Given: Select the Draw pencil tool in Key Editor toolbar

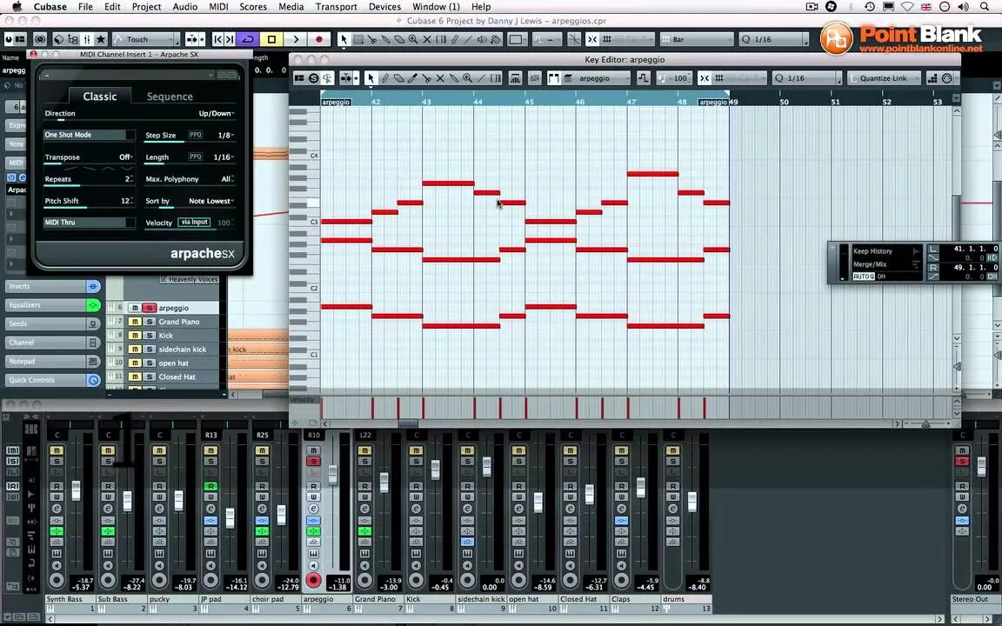Looking at the screenshot, I should [x=384, y=78].
